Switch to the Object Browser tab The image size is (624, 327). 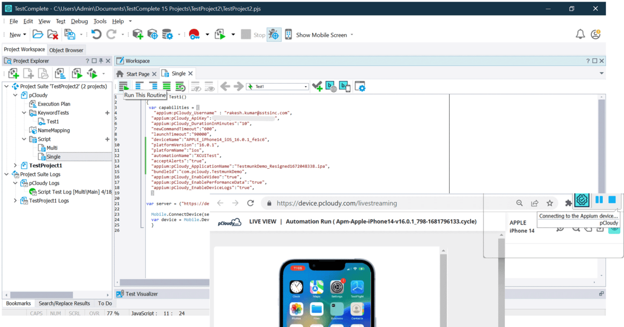coord(67,50)
